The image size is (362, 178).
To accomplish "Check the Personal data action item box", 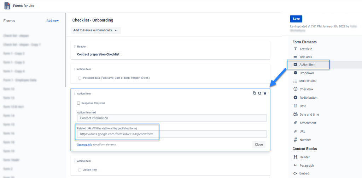I will 80,78.
